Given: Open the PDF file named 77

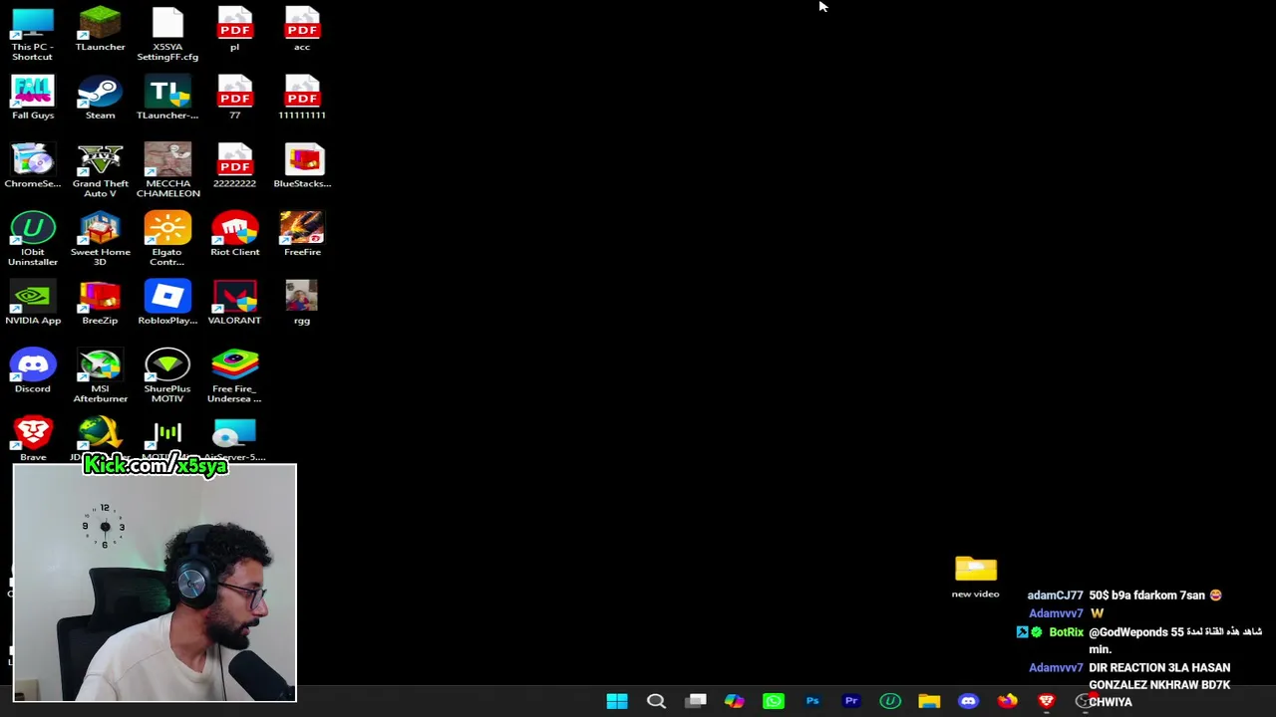Looking at the screenshot, I should [x=234, y=98].
